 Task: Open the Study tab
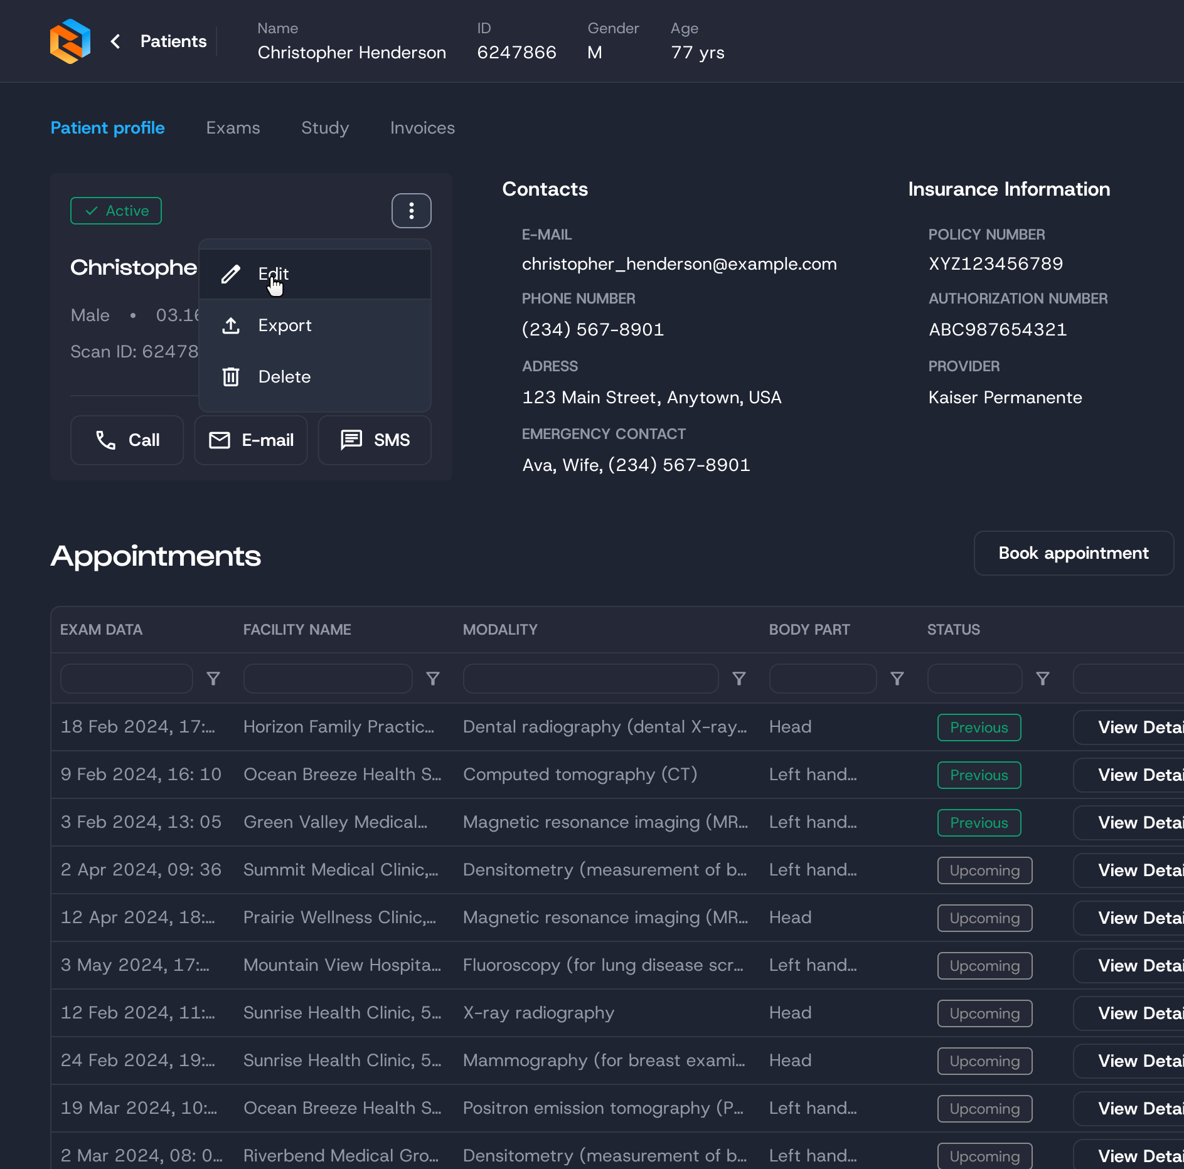(325, 128)
